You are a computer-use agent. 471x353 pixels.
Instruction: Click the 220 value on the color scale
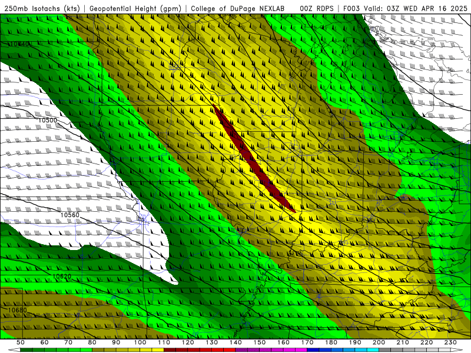(x=426, y=342)
